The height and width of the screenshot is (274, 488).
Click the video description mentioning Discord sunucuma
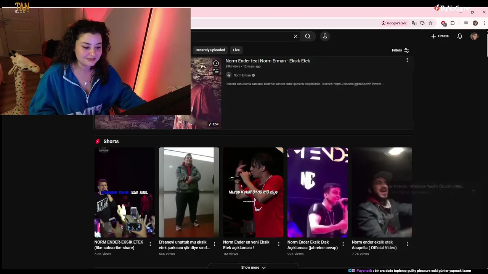(305, 84)
